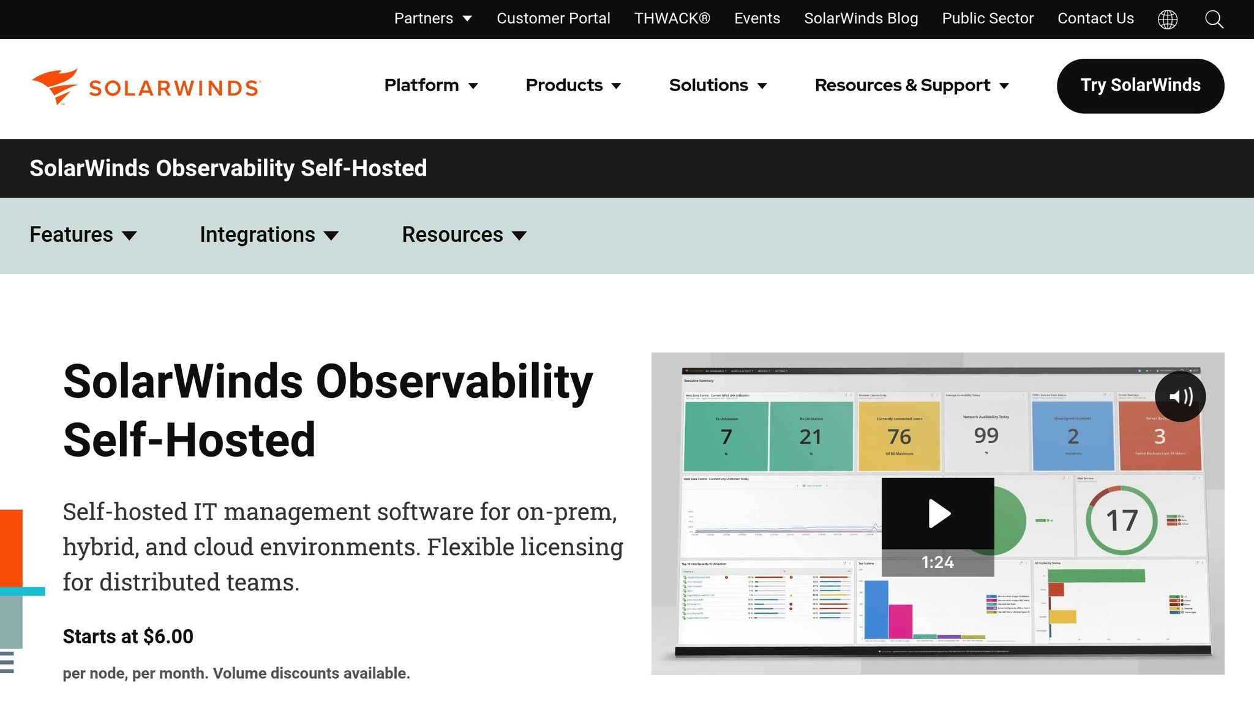
Task: Click the Self-hosted IT management description paragraph
Action: click(343, 546)
